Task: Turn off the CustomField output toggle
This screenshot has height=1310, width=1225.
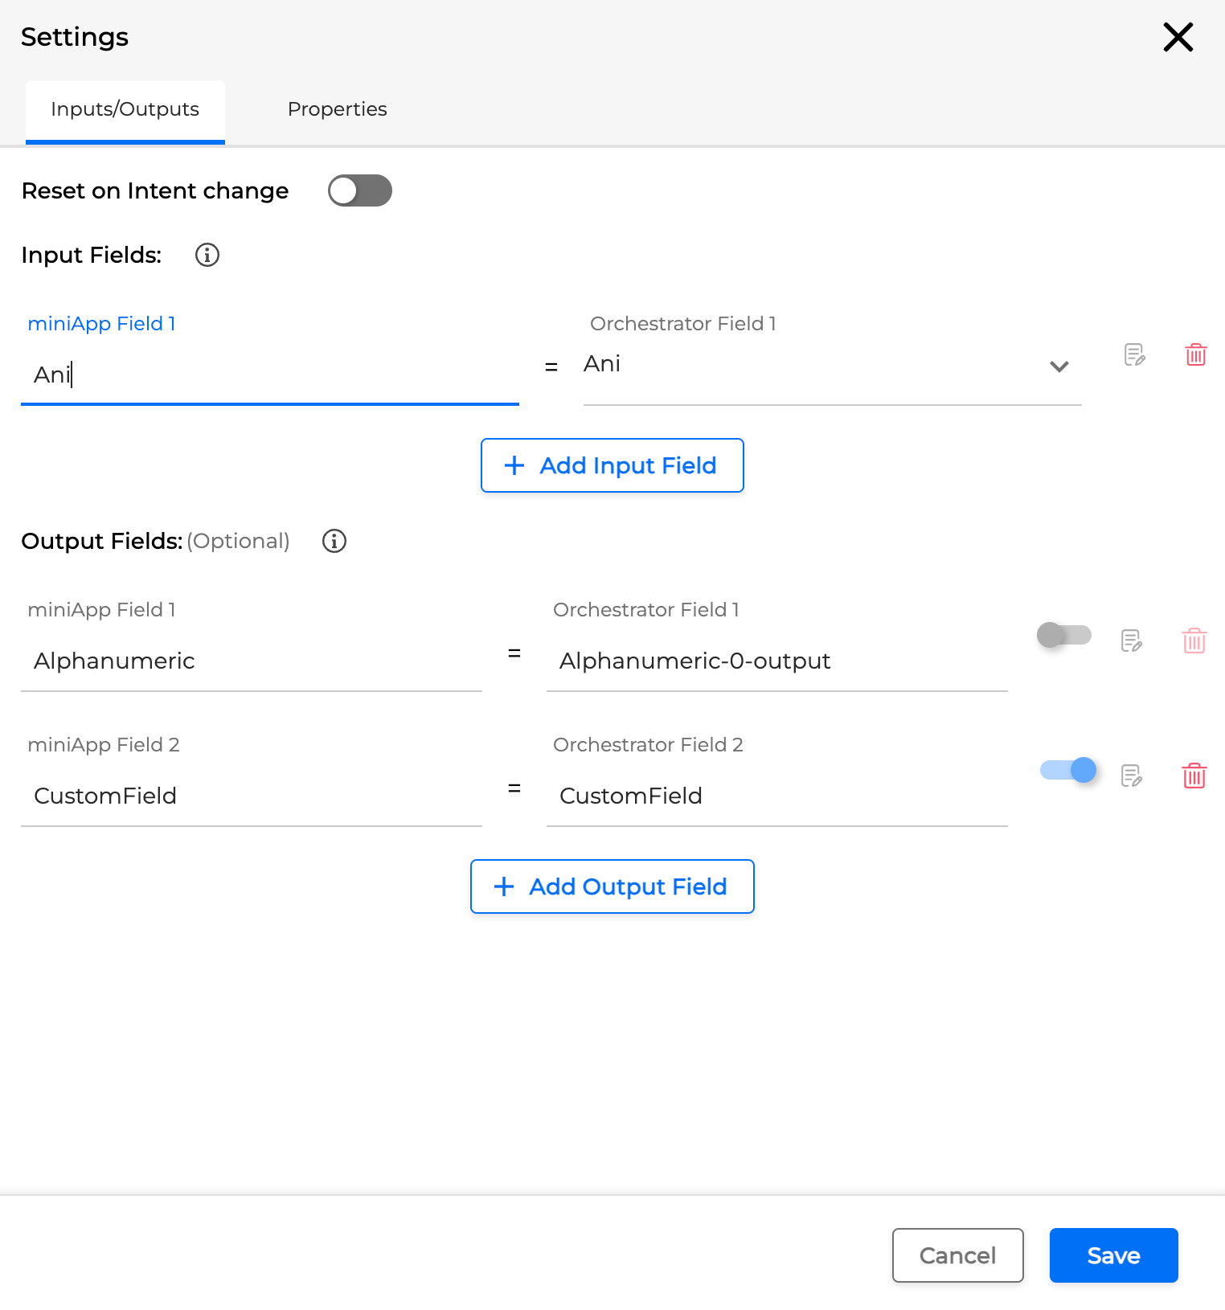Action: 1067,770
